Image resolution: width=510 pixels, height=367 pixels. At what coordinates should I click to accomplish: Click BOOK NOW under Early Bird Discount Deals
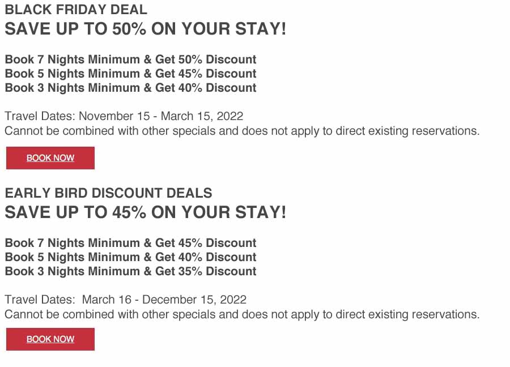(x=50, y=339)
